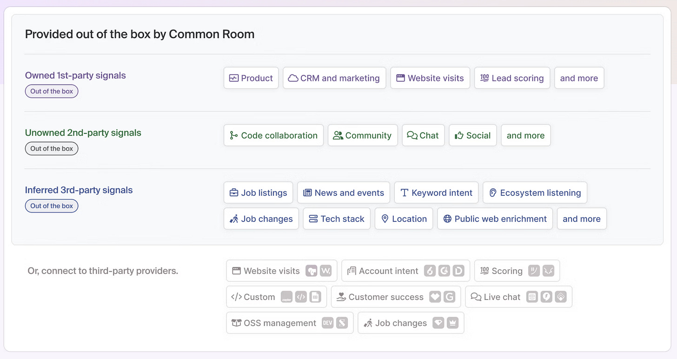Click the Chat signal chip
The width and height of the screenshot is (677, 359).
[423, 135]
